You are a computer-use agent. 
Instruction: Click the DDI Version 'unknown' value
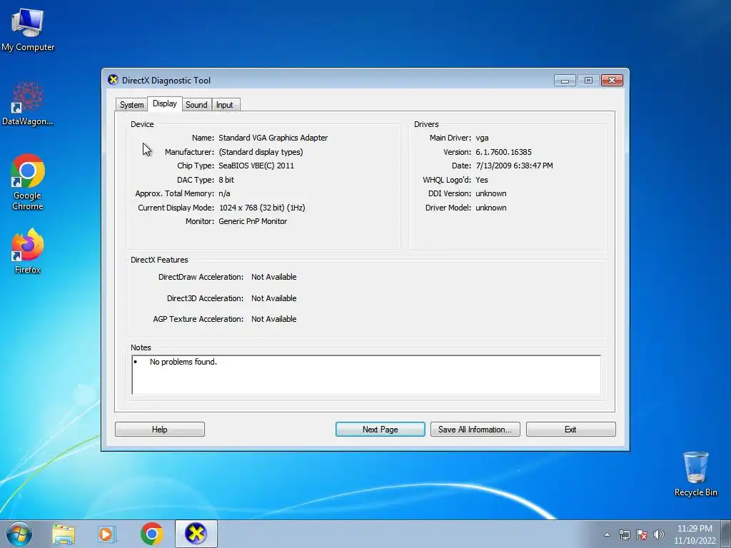pos(491,193)
